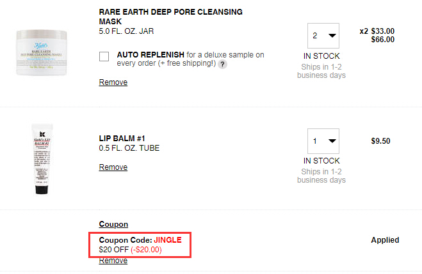Click the Applied coupon status
422x274 pixels.
tap(385, 240)
